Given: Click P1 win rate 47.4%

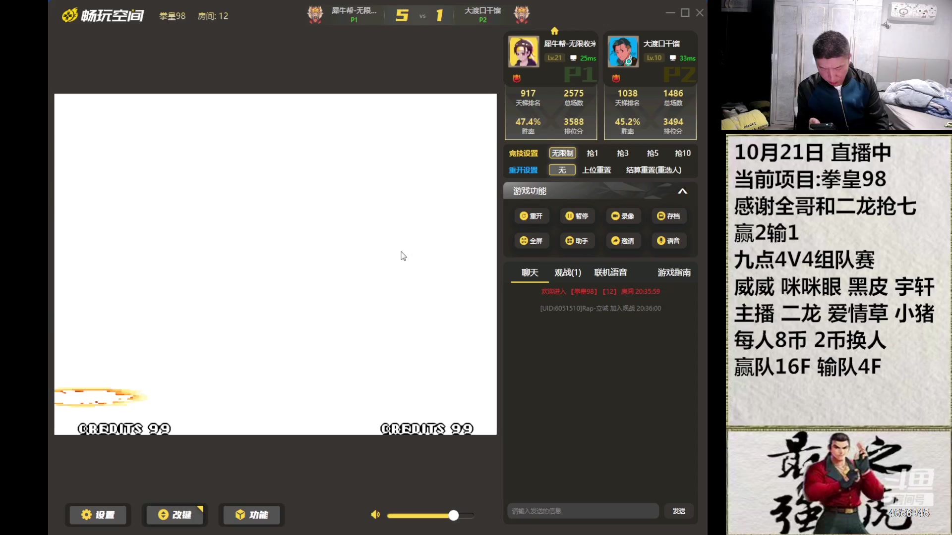Looking at the screenshot, I should (x=528, y=121).
